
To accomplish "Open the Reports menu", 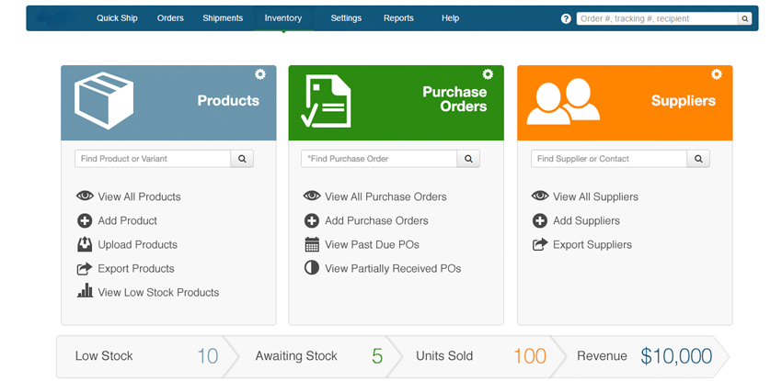I will point(398,18).
